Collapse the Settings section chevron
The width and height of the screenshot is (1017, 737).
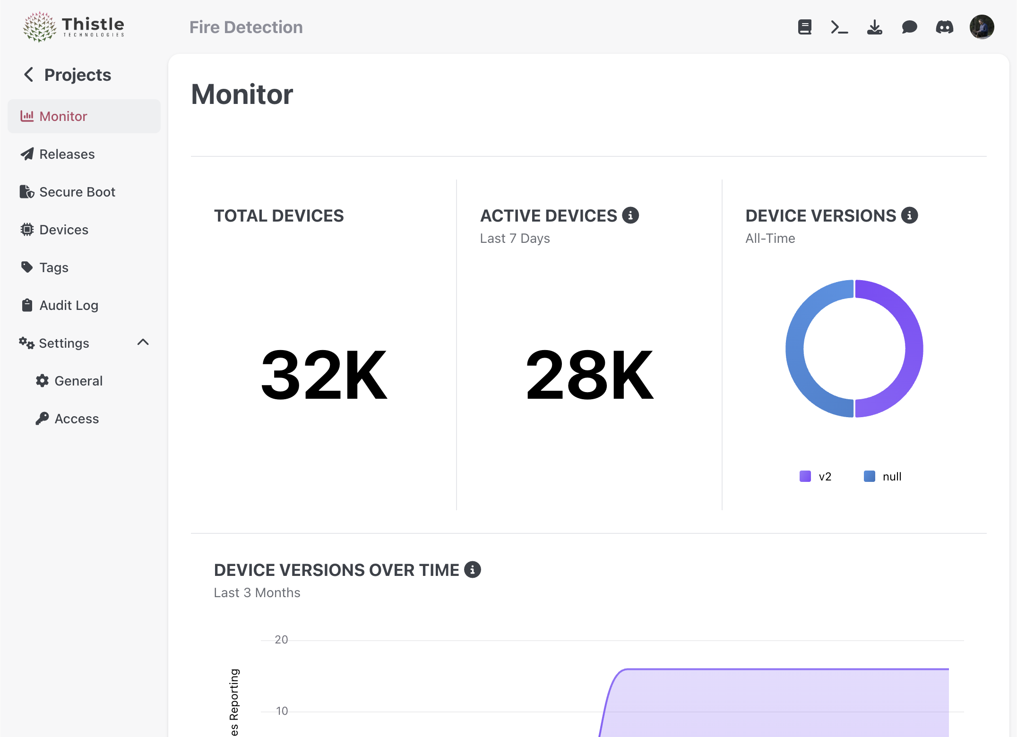point(143,343)
